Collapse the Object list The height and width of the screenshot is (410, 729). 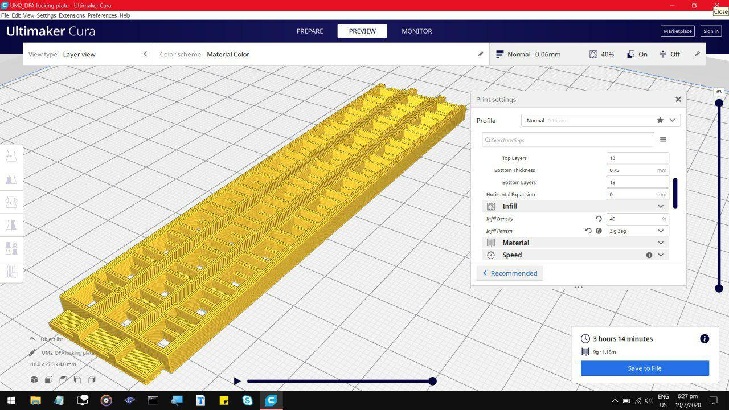click(x=32, y=339)
